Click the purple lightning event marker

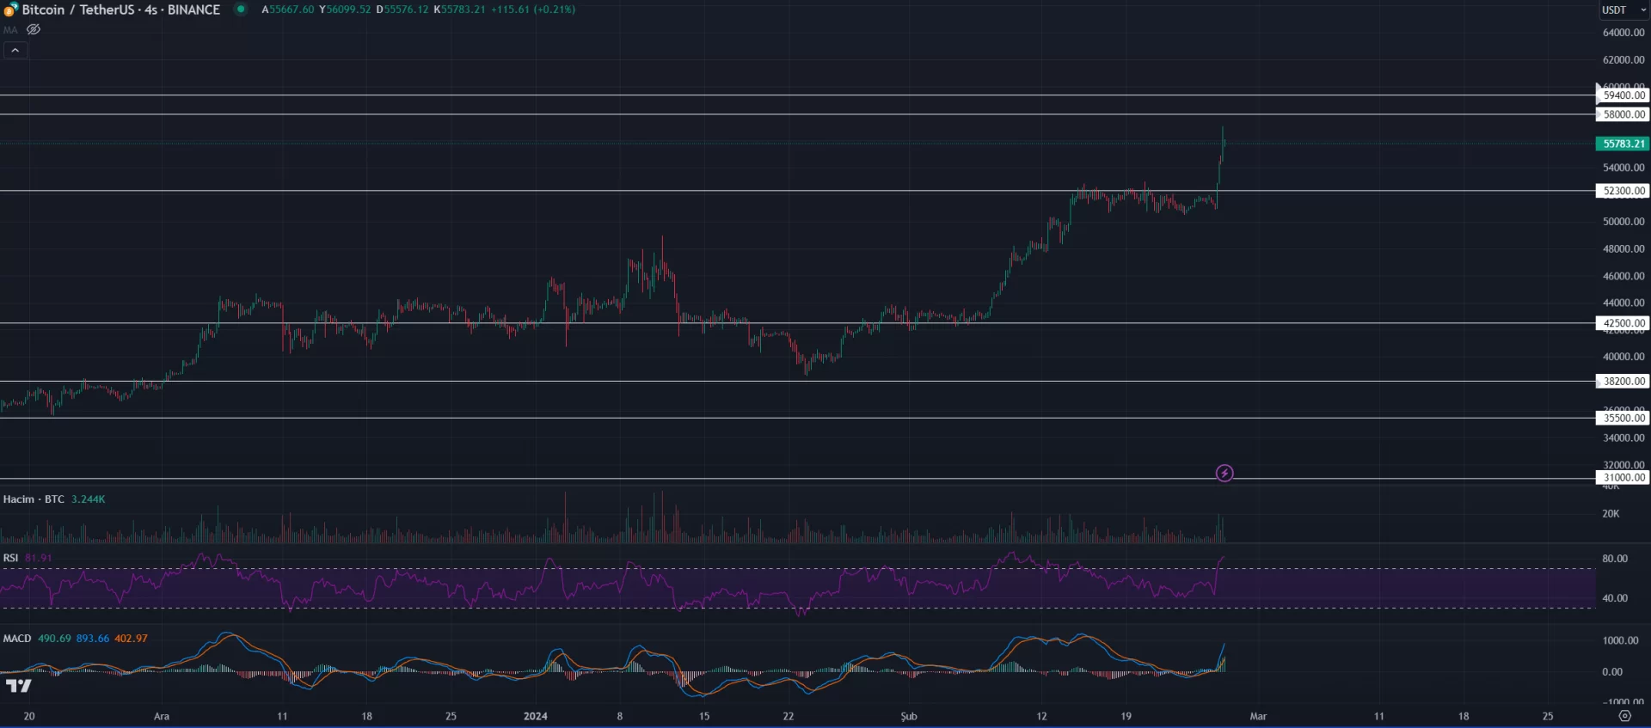(1224, 474)
